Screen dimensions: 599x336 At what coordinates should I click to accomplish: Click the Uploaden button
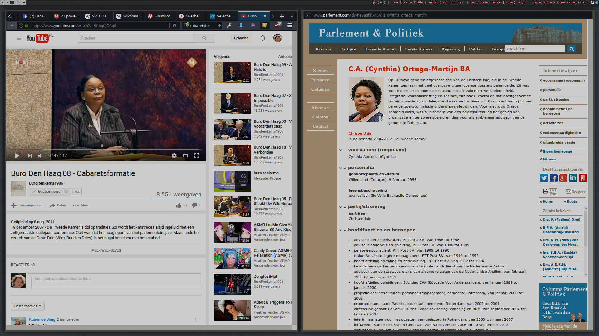241,38
